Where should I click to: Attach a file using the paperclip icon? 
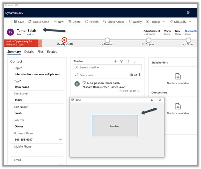pos(139,75)
